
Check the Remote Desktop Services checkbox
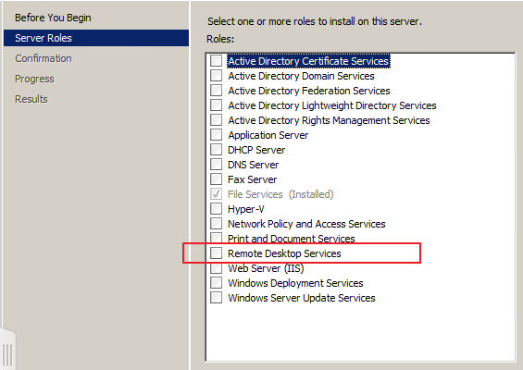point(216,253)
